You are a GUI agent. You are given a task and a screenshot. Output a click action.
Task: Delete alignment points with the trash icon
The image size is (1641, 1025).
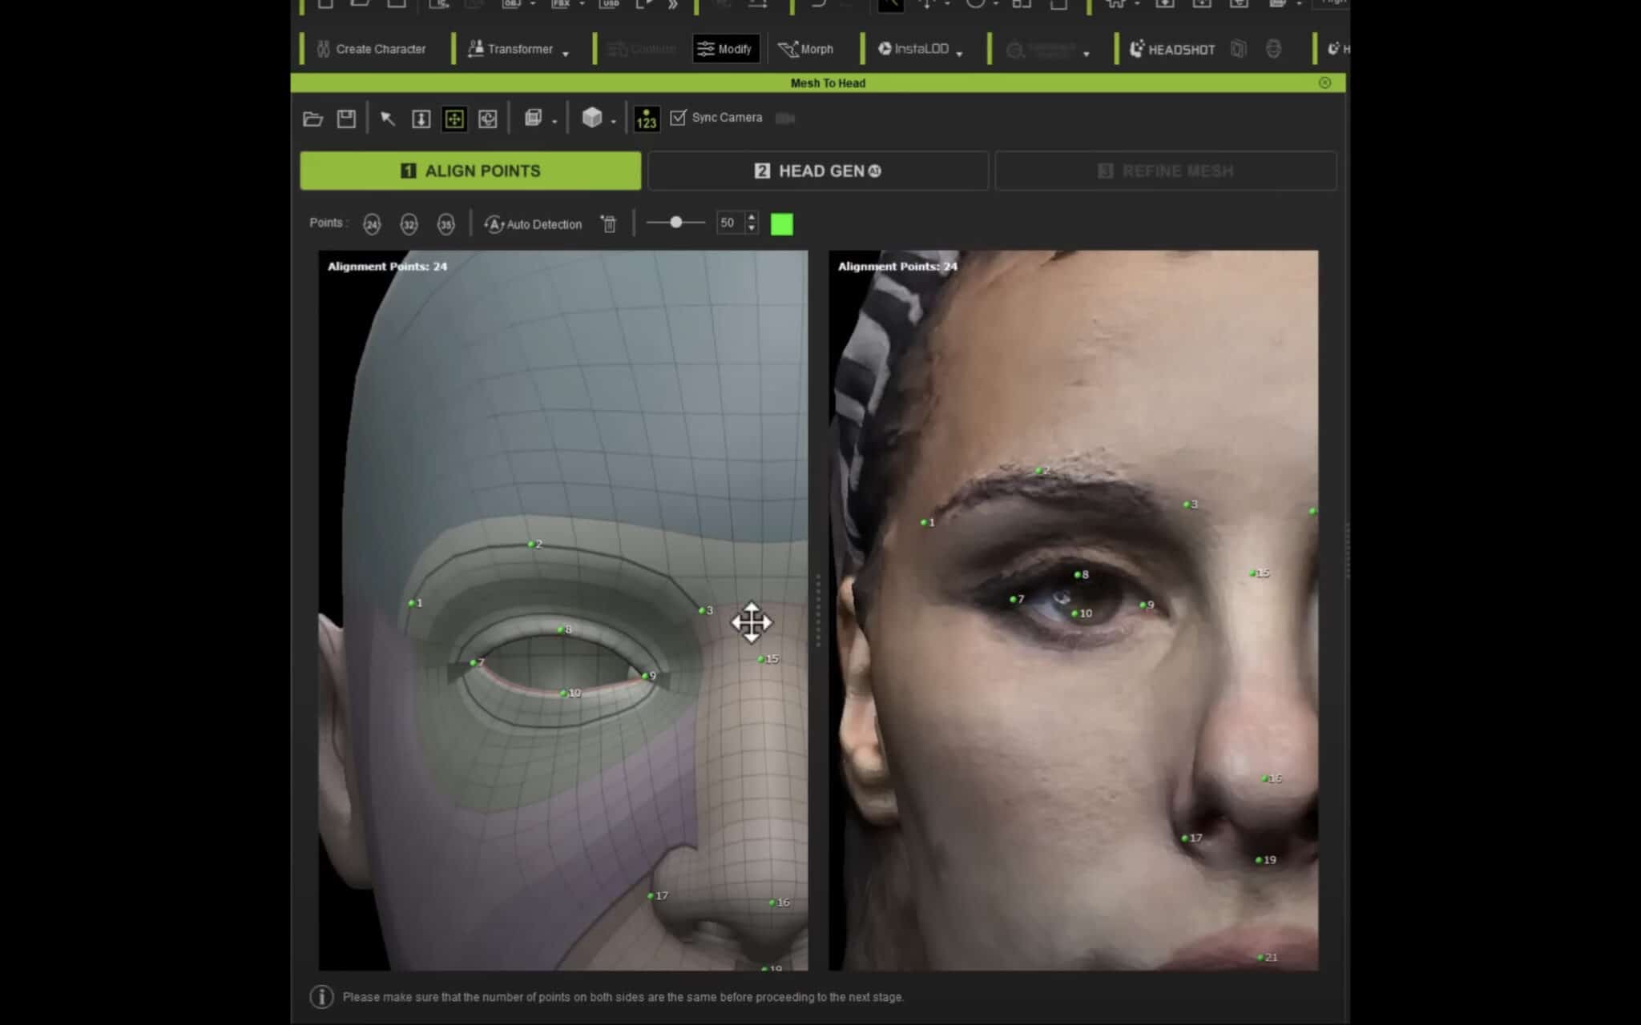coord(609,224)
